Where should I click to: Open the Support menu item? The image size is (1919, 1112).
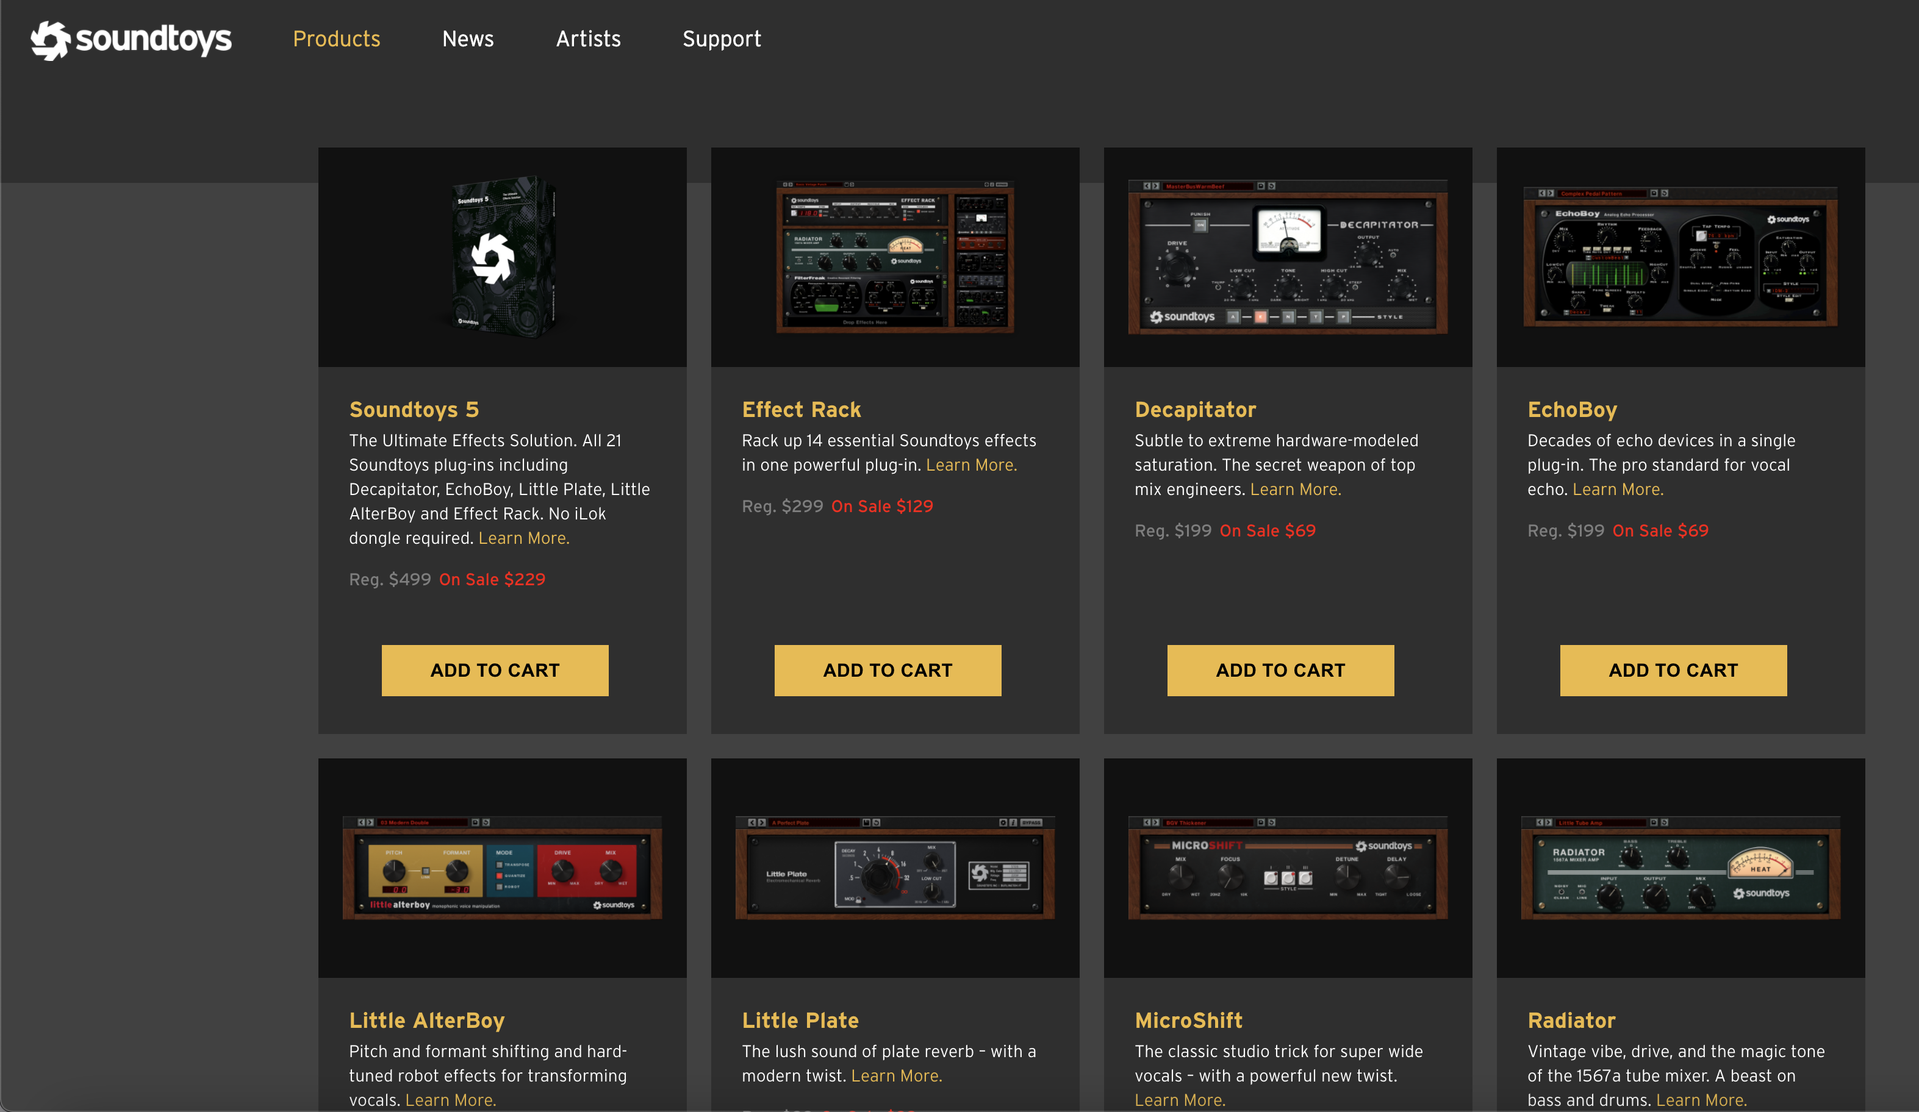tap(721, 39)
